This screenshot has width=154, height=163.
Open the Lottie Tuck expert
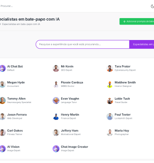pos(122,98)
